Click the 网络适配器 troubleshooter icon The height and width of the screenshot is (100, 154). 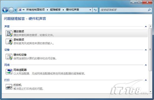coord(9,72)
